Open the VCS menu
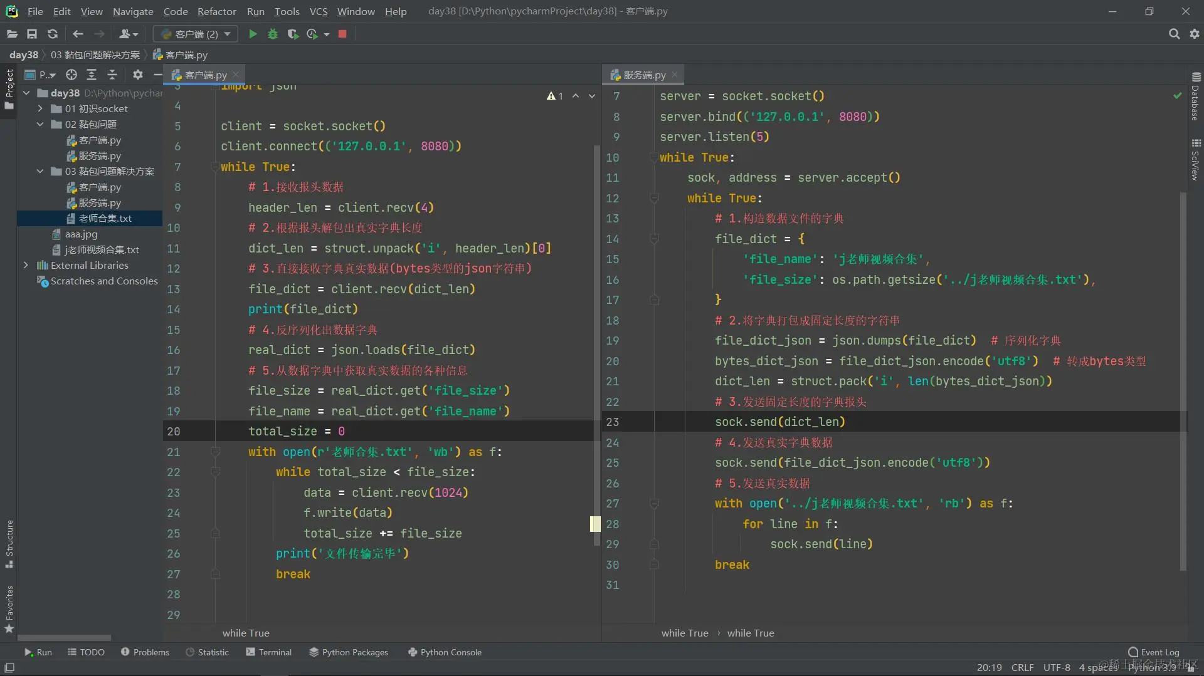Viewport: 1204px width, 676px height. [319, 11]
